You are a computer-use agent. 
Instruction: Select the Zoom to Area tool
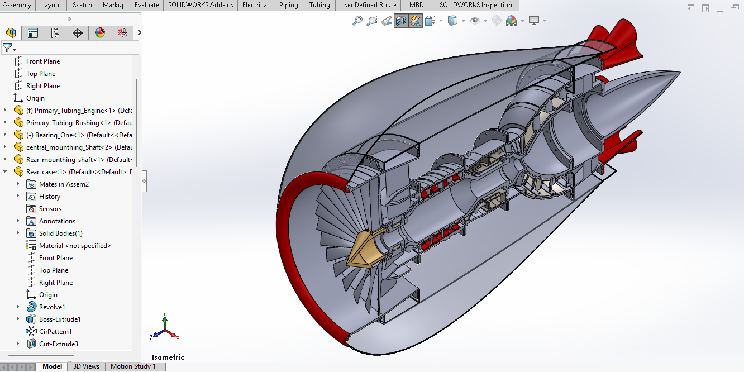[371, 21]
